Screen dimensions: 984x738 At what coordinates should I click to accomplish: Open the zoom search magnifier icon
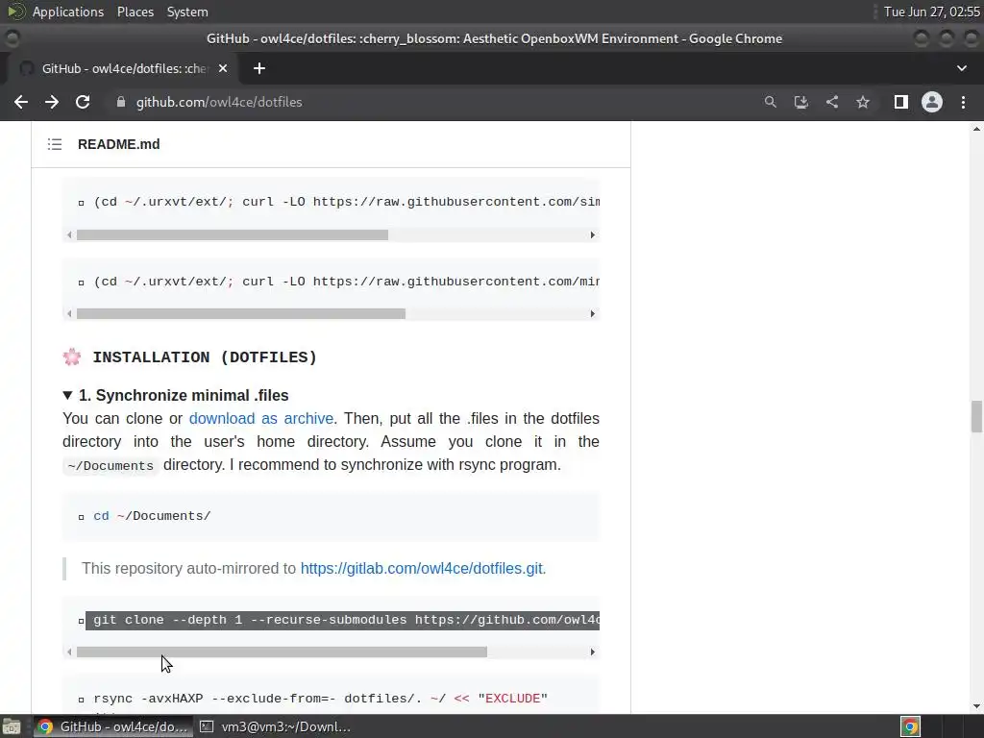point(770,102)
